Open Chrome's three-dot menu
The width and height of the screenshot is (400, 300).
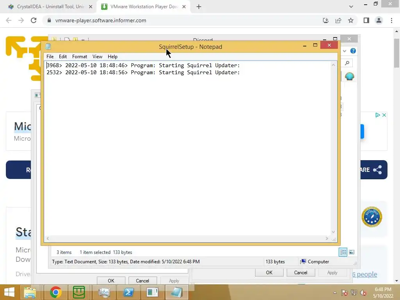391,20
